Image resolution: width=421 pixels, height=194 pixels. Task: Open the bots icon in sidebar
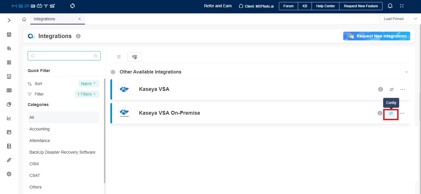click(9, 76)
